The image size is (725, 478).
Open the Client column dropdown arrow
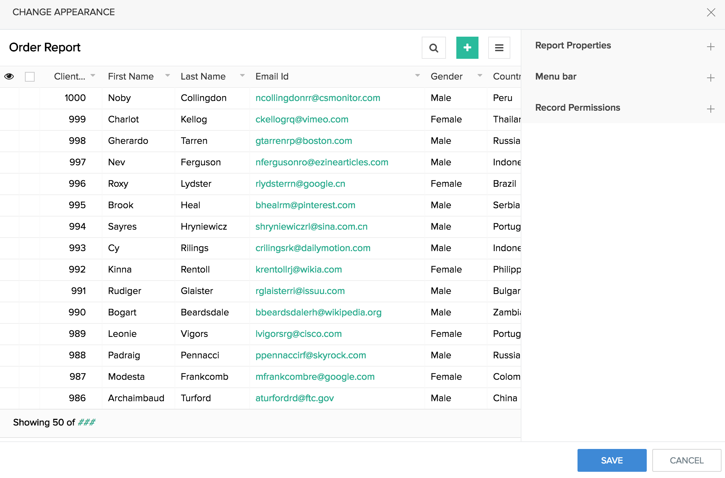coord(93,75)
